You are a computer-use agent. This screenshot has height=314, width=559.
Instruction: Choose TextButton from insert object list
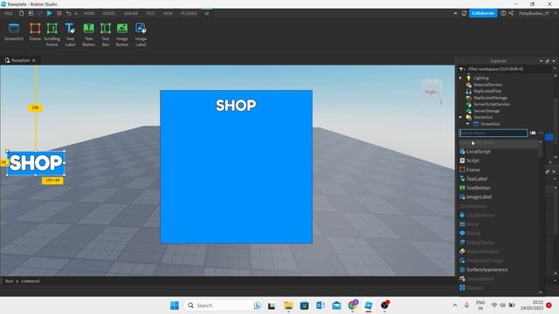pos(478,188)
